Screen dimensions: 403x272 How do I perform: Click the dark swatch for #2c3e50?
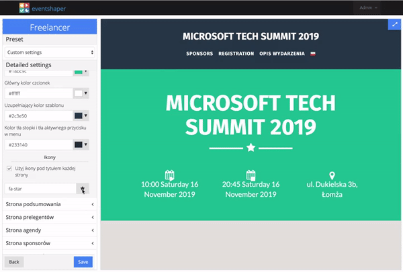click(79, 116)
